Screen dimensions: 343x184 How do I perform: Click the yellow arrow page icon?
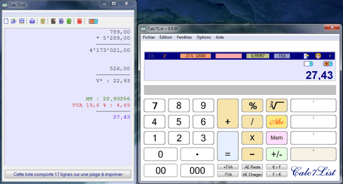(306, 56)
